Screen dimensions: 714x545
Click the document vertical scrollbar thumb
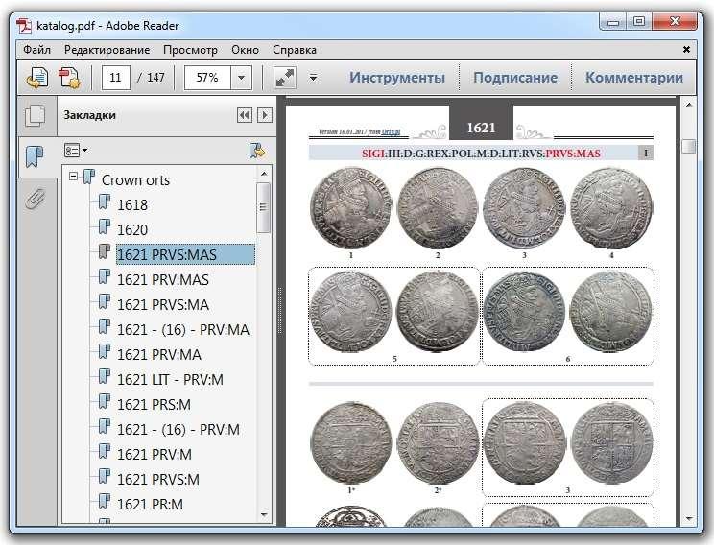point(689,146)
